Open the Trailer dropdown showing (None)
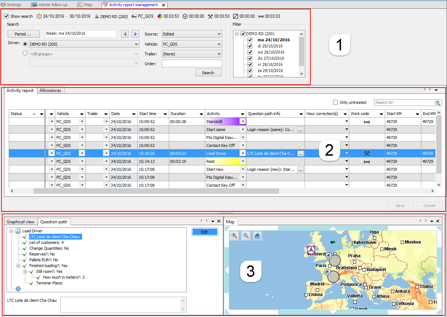 click(x=192, y=54)
